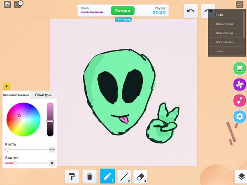Image resolution: width=247 pixels, height=185 pixels.
Task: Select the eraser tool 3
Action: coord(140,176)
